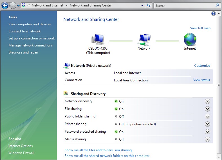Show all shared network folders on this computer
This screenshot has width=222, height=160.
[107, 156]
